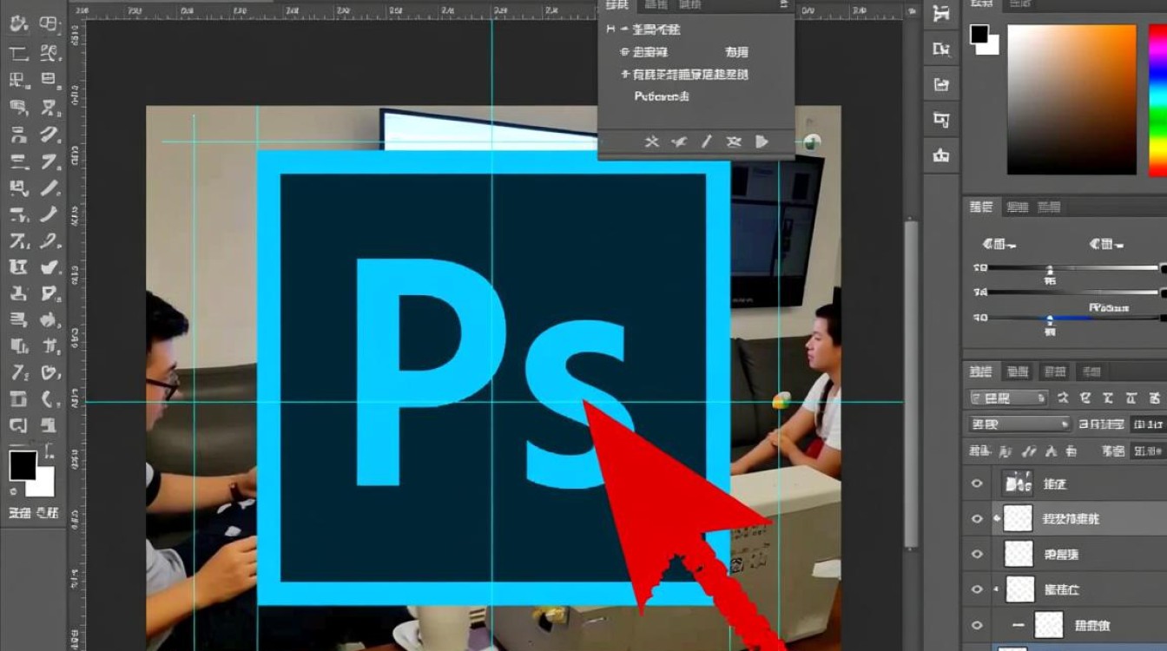Click the play triangle in the floating panel's bottom bar

pos(762,141)
